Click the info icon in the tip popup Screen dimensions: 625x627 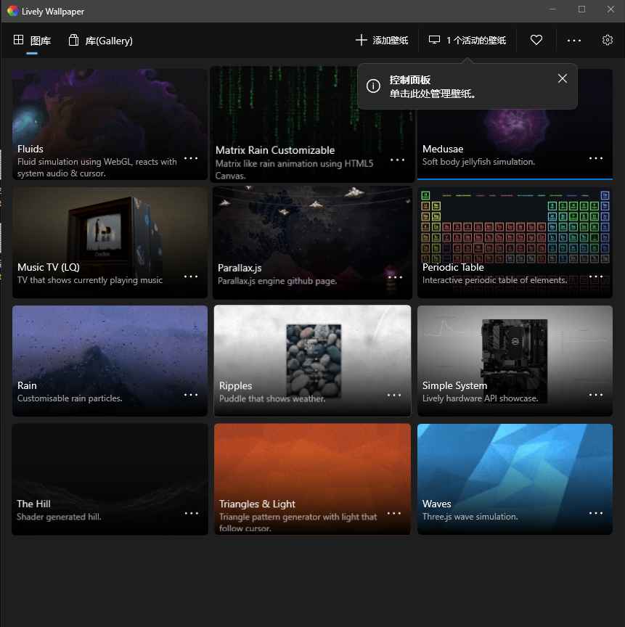pos(373,86)
